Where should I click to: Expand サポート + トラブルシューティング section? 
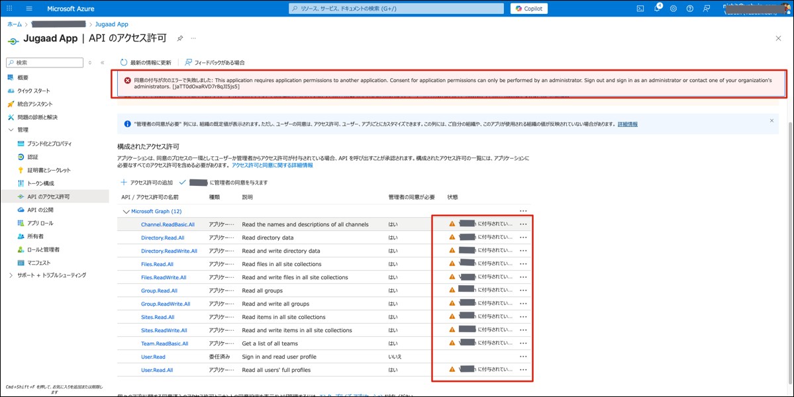click(x=11, y=275)
